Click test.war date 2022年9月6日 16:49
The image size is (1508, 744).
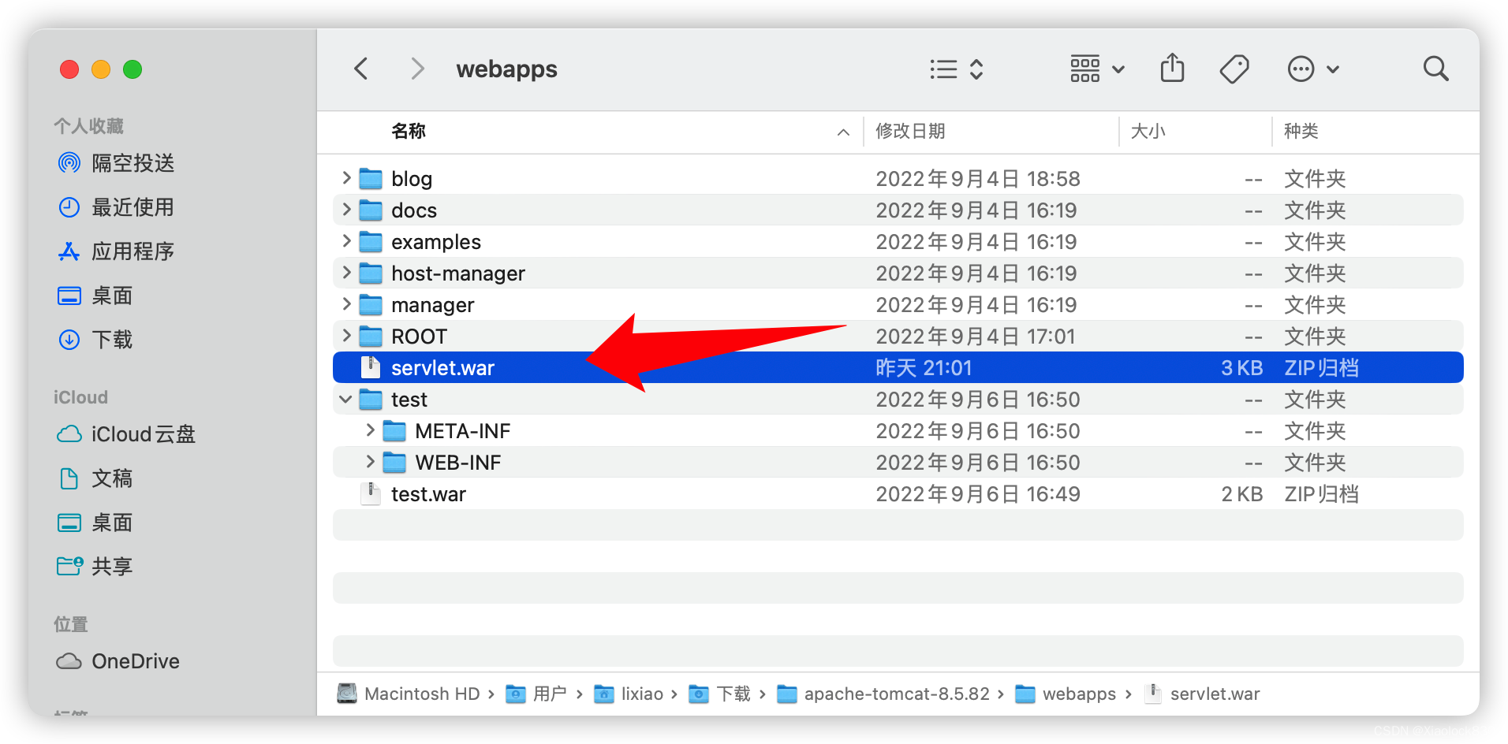click(977, 494)
